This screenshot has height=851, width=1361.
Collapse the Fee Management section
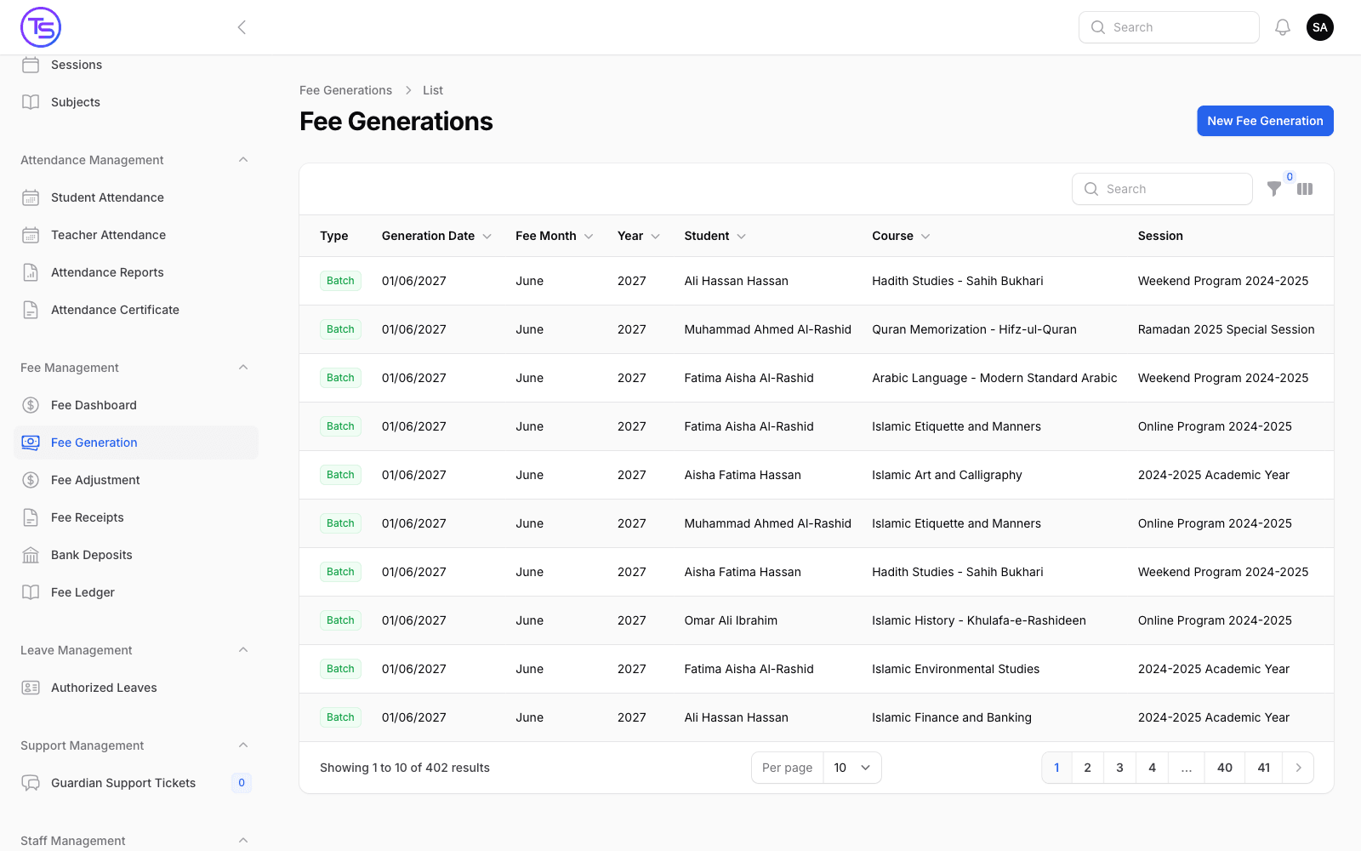(243, 368)
